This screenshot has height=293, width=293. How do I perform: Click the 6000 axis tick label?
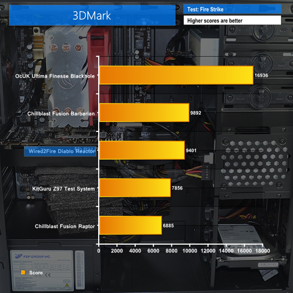point(153,251)
